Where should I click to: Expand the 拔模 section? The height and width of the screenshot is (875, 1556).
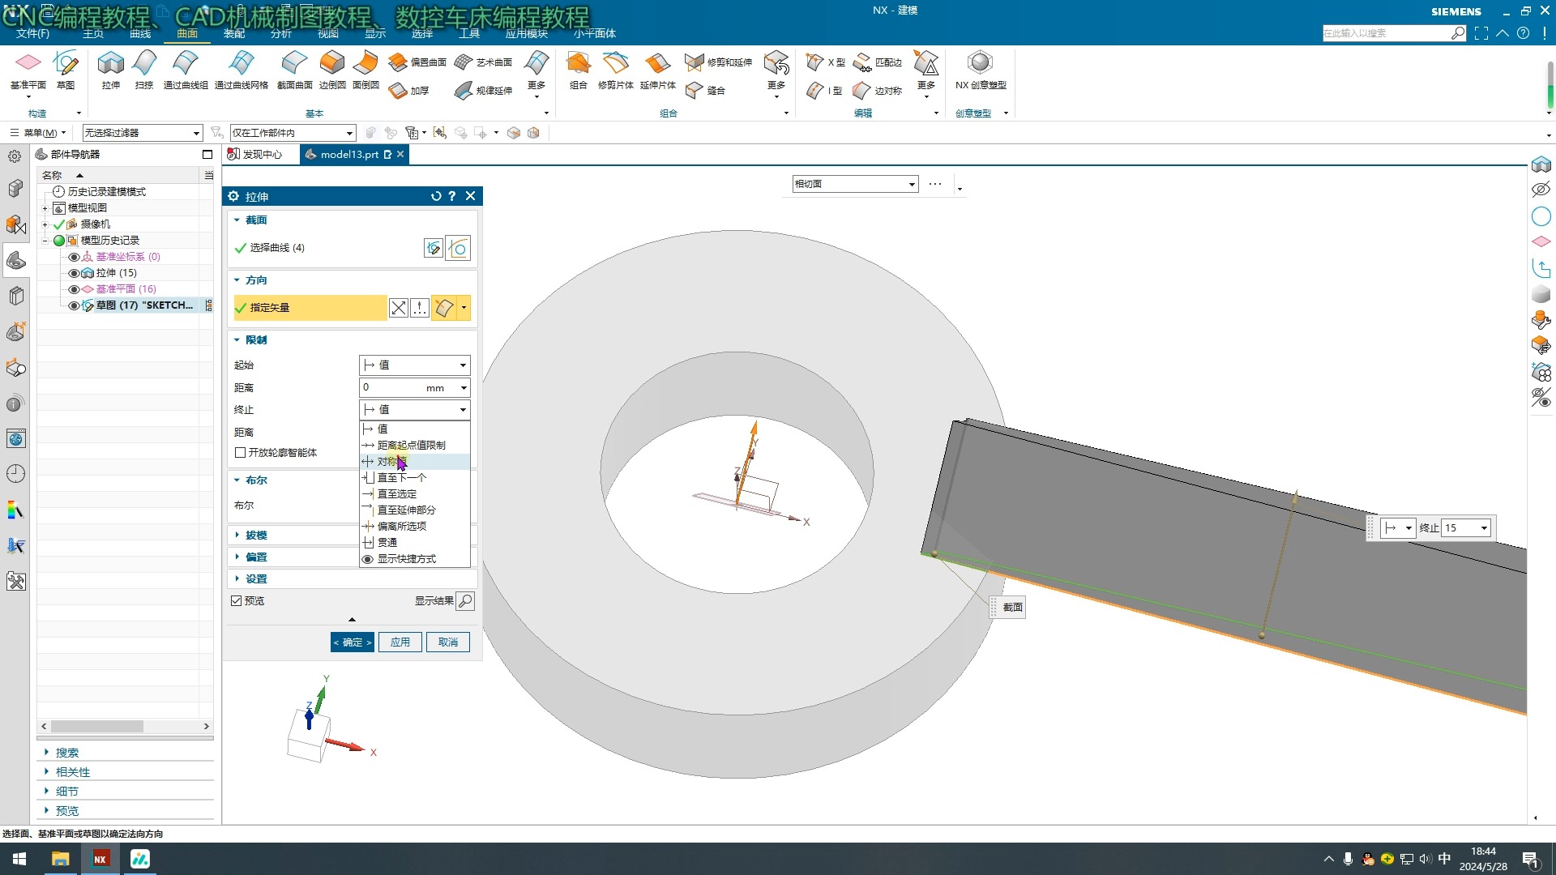[x=256, y=535]
